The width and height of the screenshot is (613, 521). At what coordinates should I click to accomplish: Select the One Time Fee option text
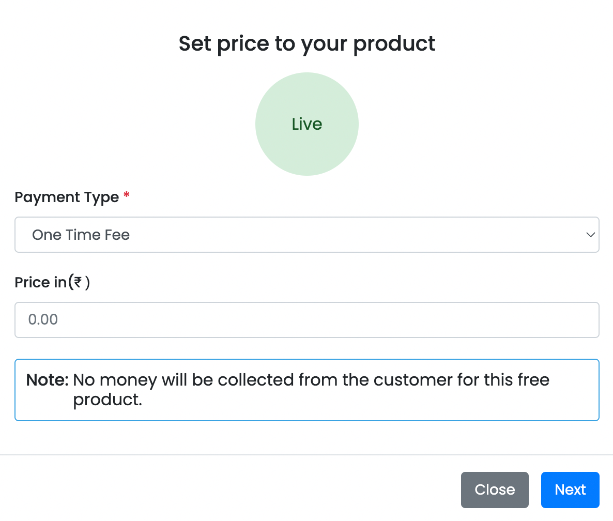tap(81, 235)
